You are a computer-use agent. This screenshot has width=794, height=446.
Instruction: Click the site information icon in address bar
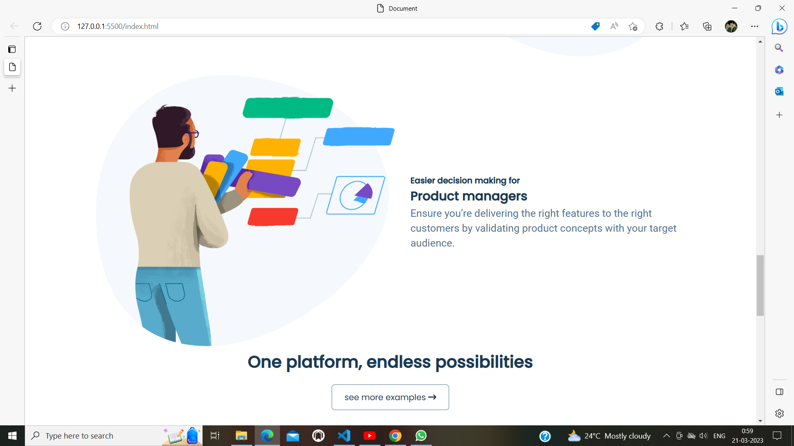pyautogui.click(x=65, y=26)
